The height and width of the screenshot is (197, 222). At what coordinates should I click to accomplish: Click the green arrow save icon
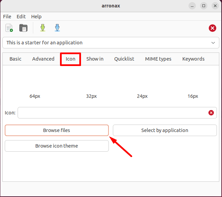click(43, 28)
